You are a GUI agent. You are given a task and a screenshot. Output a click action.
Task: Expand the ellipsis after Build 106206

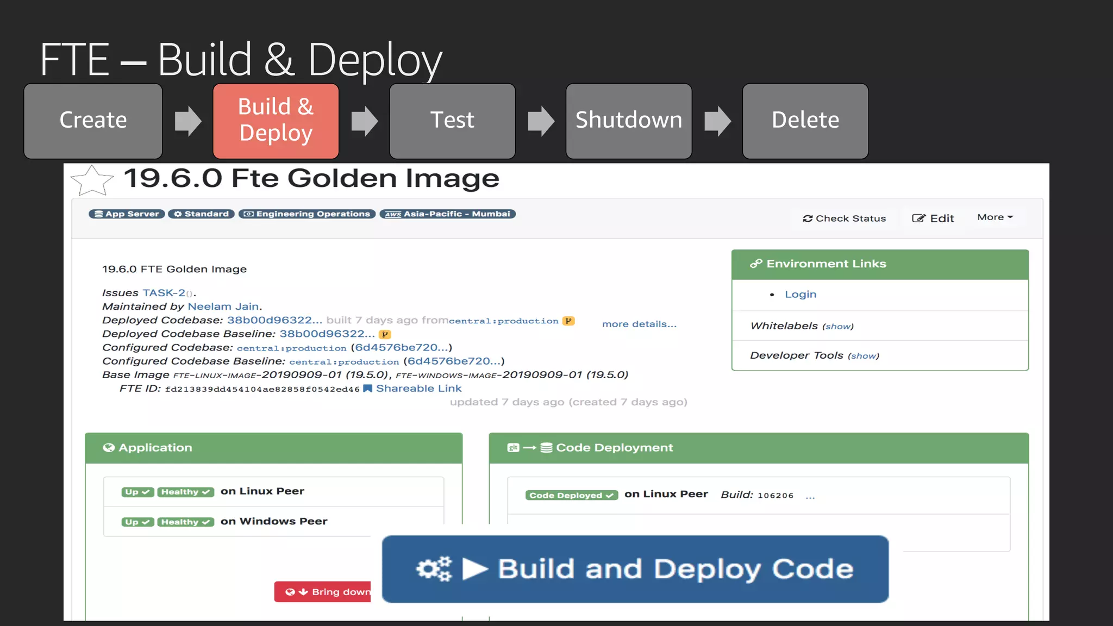(x=810, y=497)
